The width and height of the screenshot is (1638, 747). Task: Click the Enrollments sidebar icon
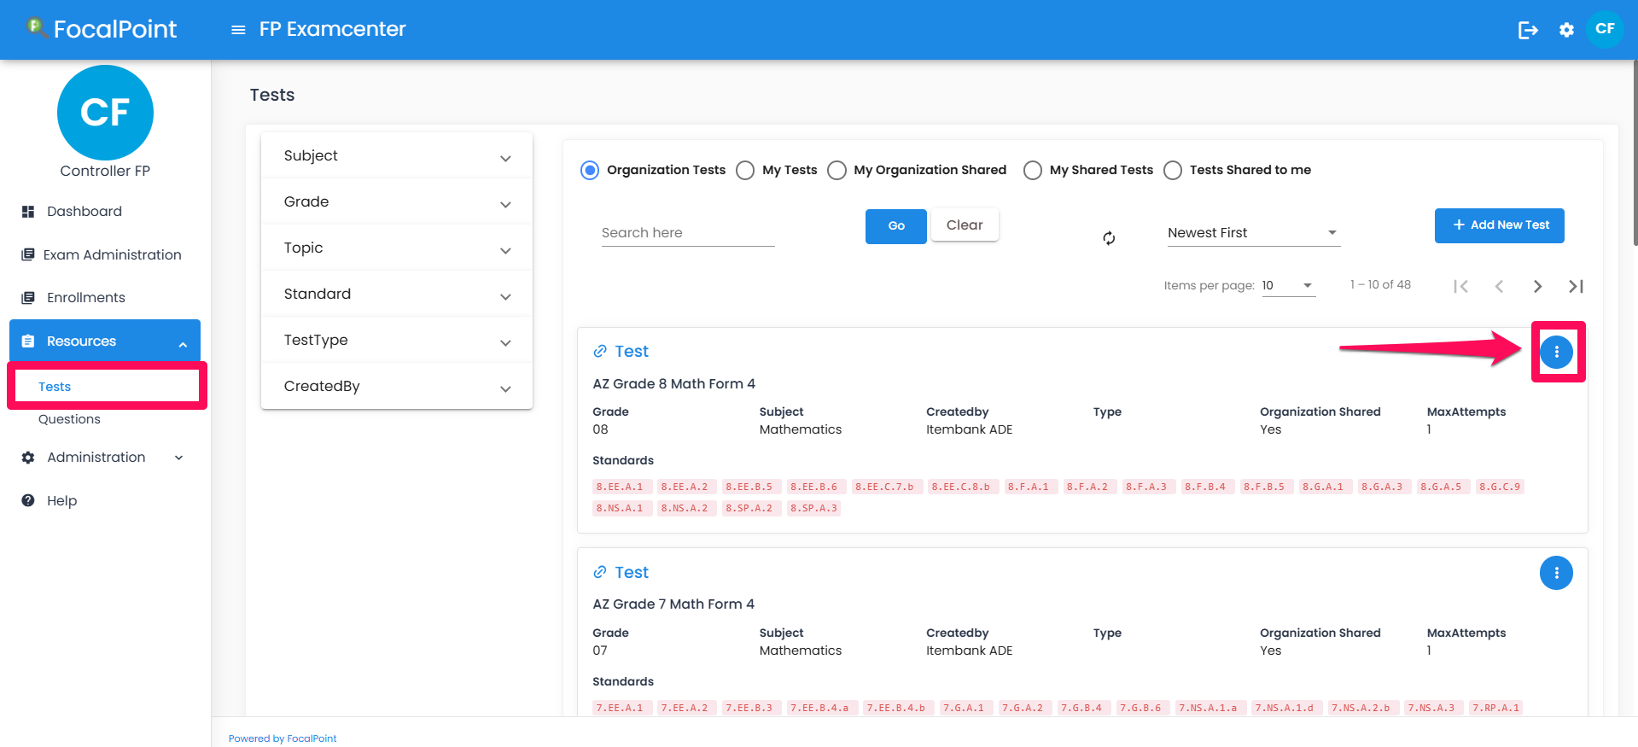(28, 298)
